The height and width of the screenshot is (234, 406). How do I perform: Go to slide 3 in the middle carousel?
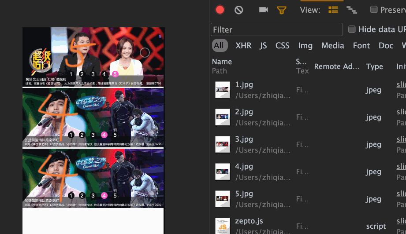tap(93, 135)
